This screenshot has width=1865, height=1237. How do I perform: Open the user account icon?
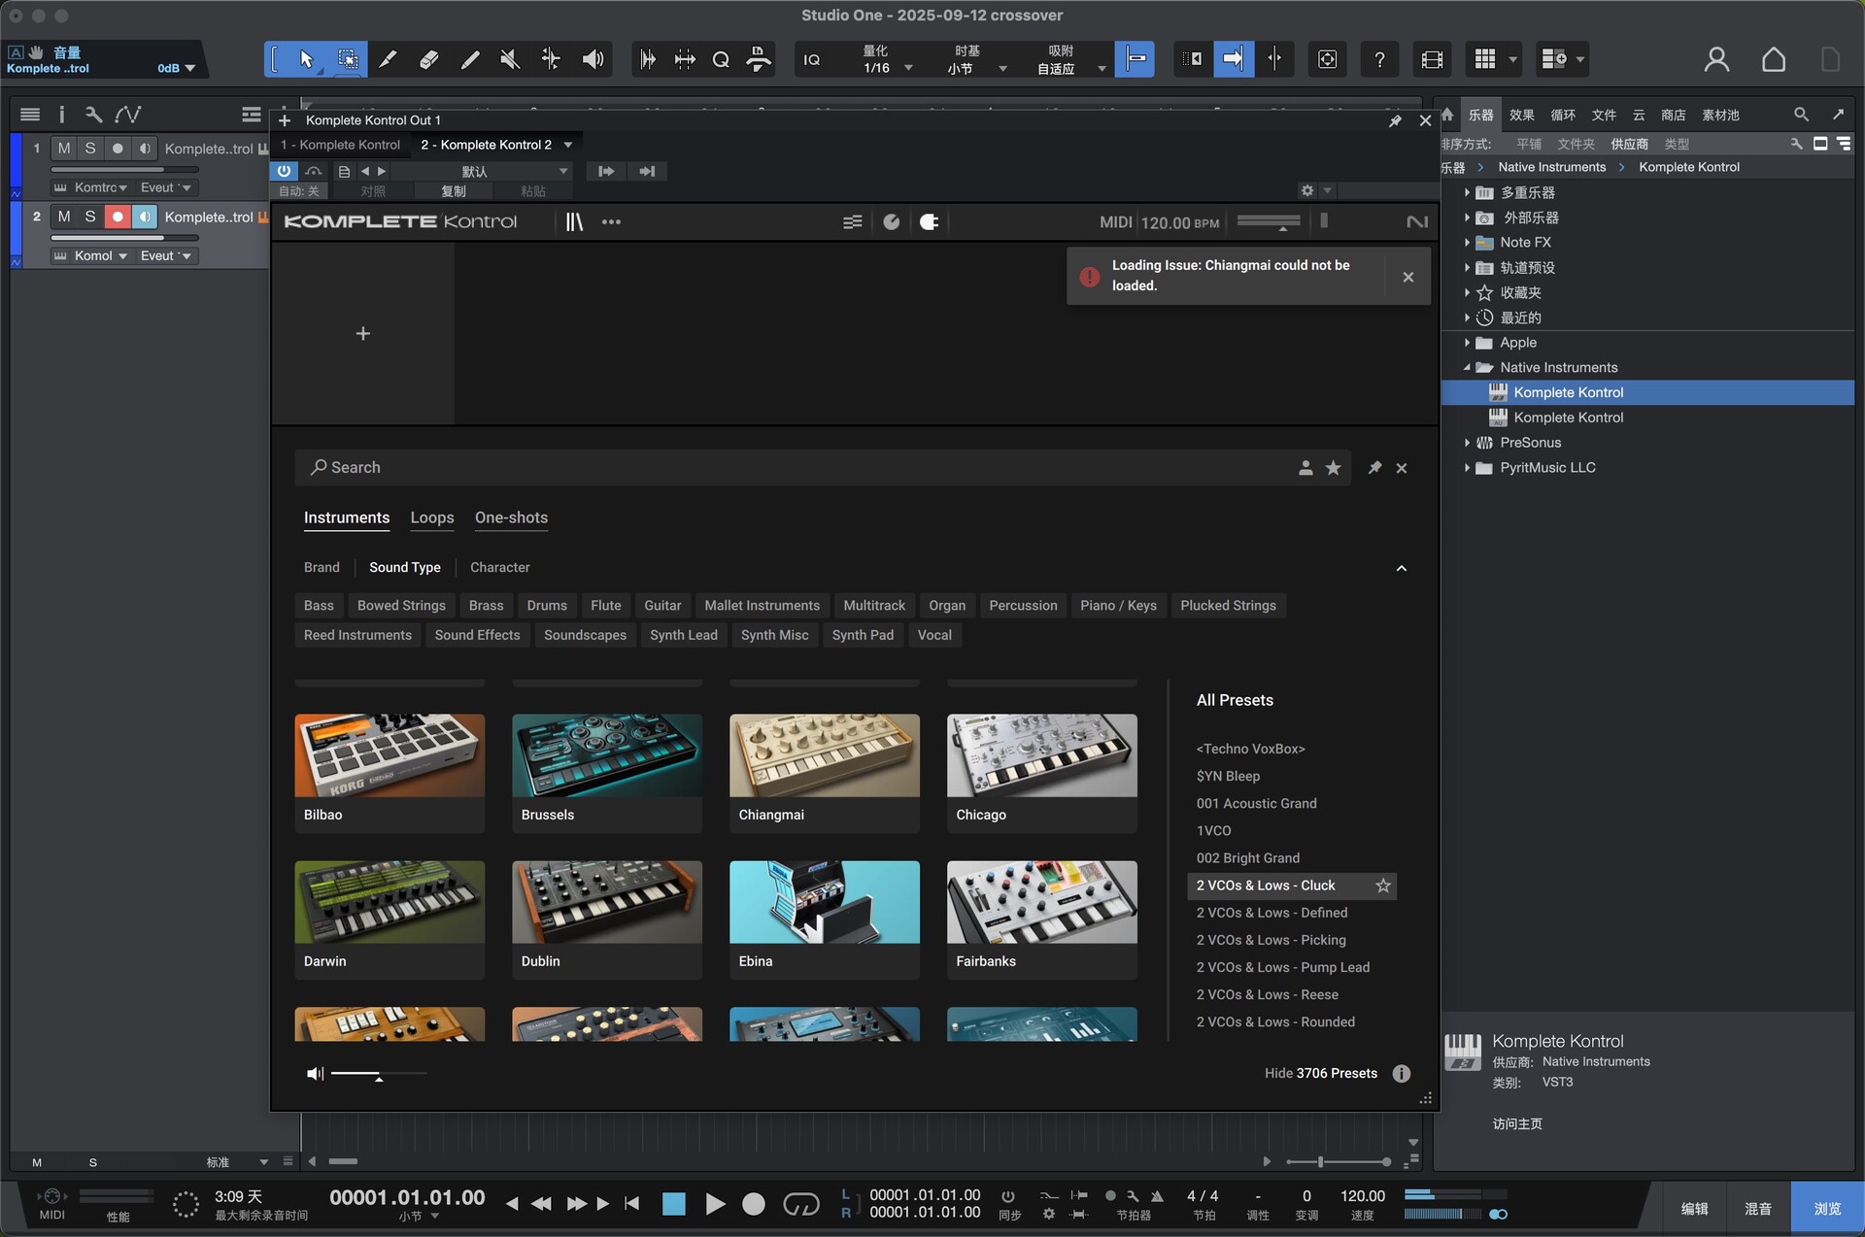tap(1716, 59)
